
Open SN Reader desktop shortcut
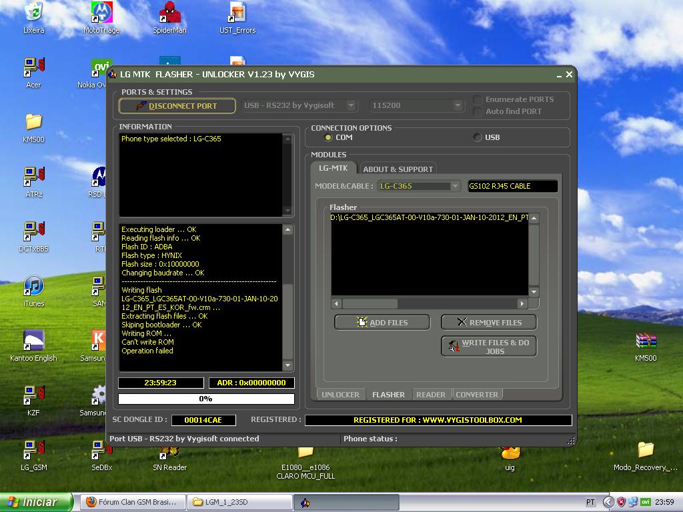click(x=169, y=459)
